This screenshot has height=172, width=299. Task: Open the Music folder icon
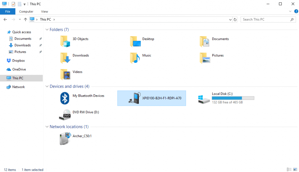(x=135, y=58)
